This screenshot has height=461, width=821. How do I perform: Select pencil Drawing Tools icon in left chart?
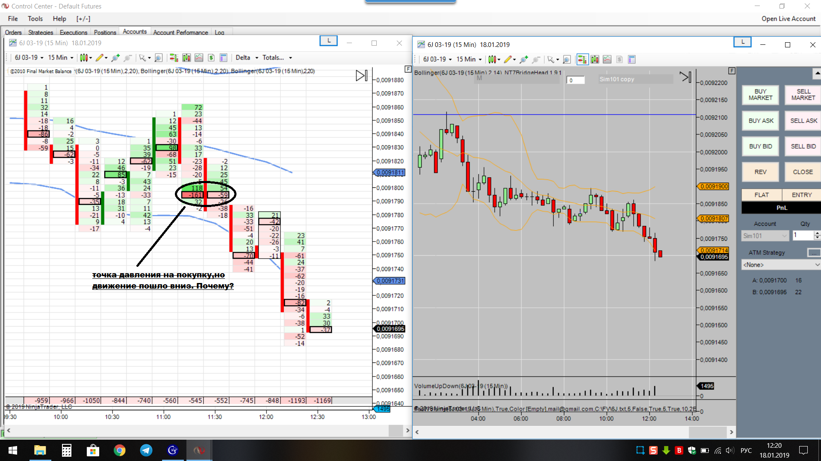pos(100,58)
